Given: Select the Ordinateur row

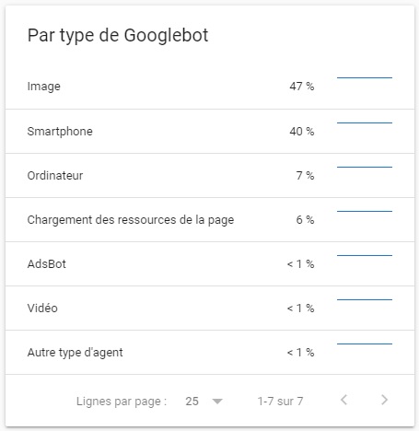Looking at the screenshot, I should [x=210, y=175].
